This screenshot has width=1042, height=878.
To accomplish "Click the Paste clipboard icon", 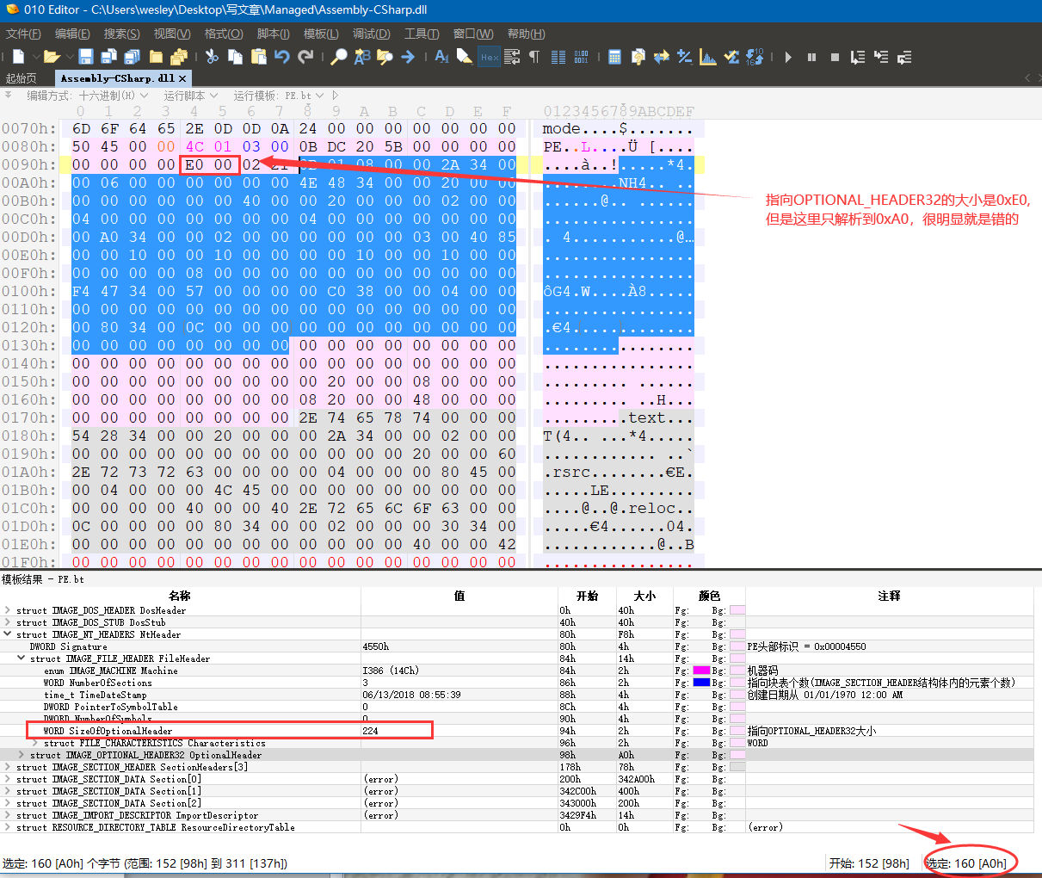I will click(258, 57).
